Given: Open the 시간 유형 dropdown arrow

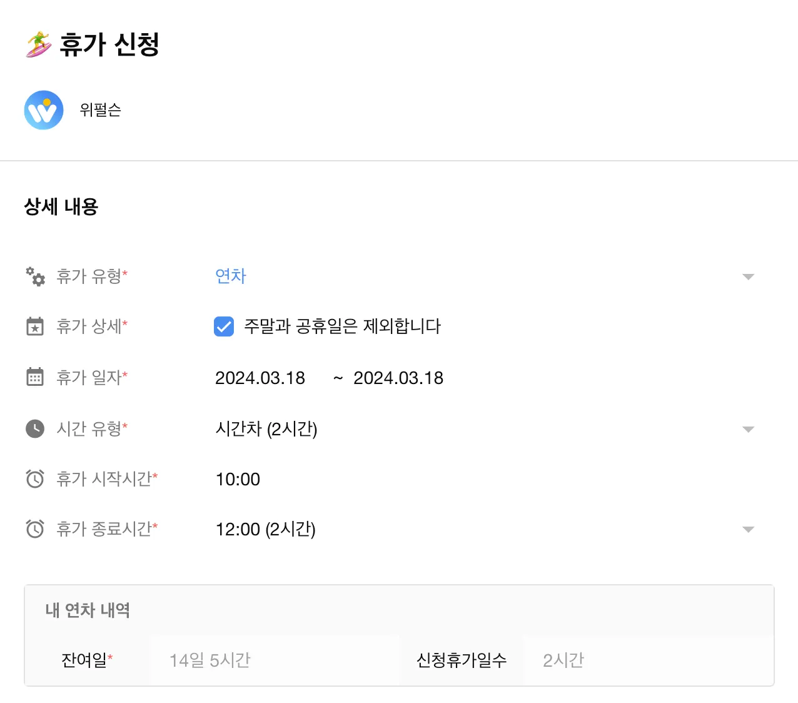Looking at the screenshot, I should pos(748,429).
